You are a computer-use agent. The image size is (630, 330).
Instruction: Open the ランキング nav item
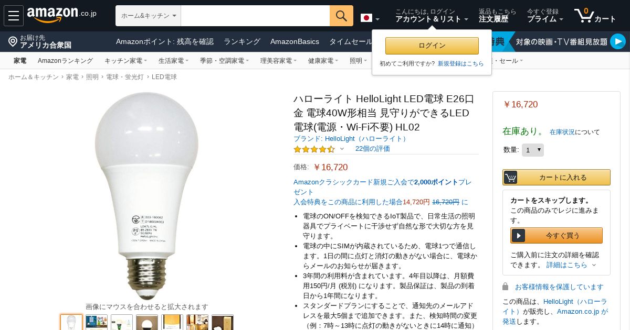[x=242, y=41]
